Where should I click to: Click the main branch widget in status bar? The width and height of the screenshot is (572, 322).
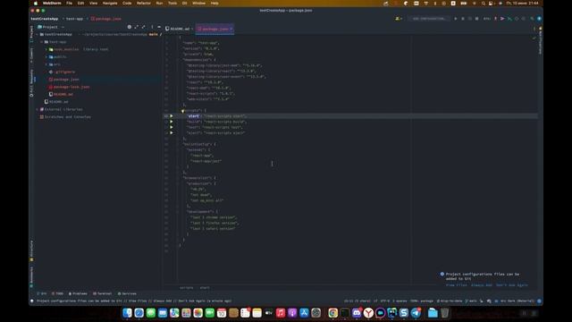pos(471,301)
